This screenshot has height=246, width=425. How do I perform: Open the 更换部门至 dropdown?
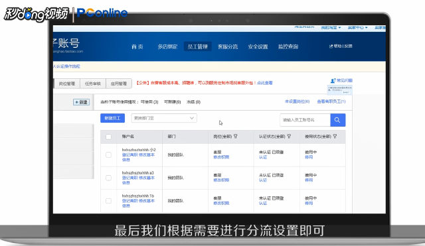(x=164, y=118)
